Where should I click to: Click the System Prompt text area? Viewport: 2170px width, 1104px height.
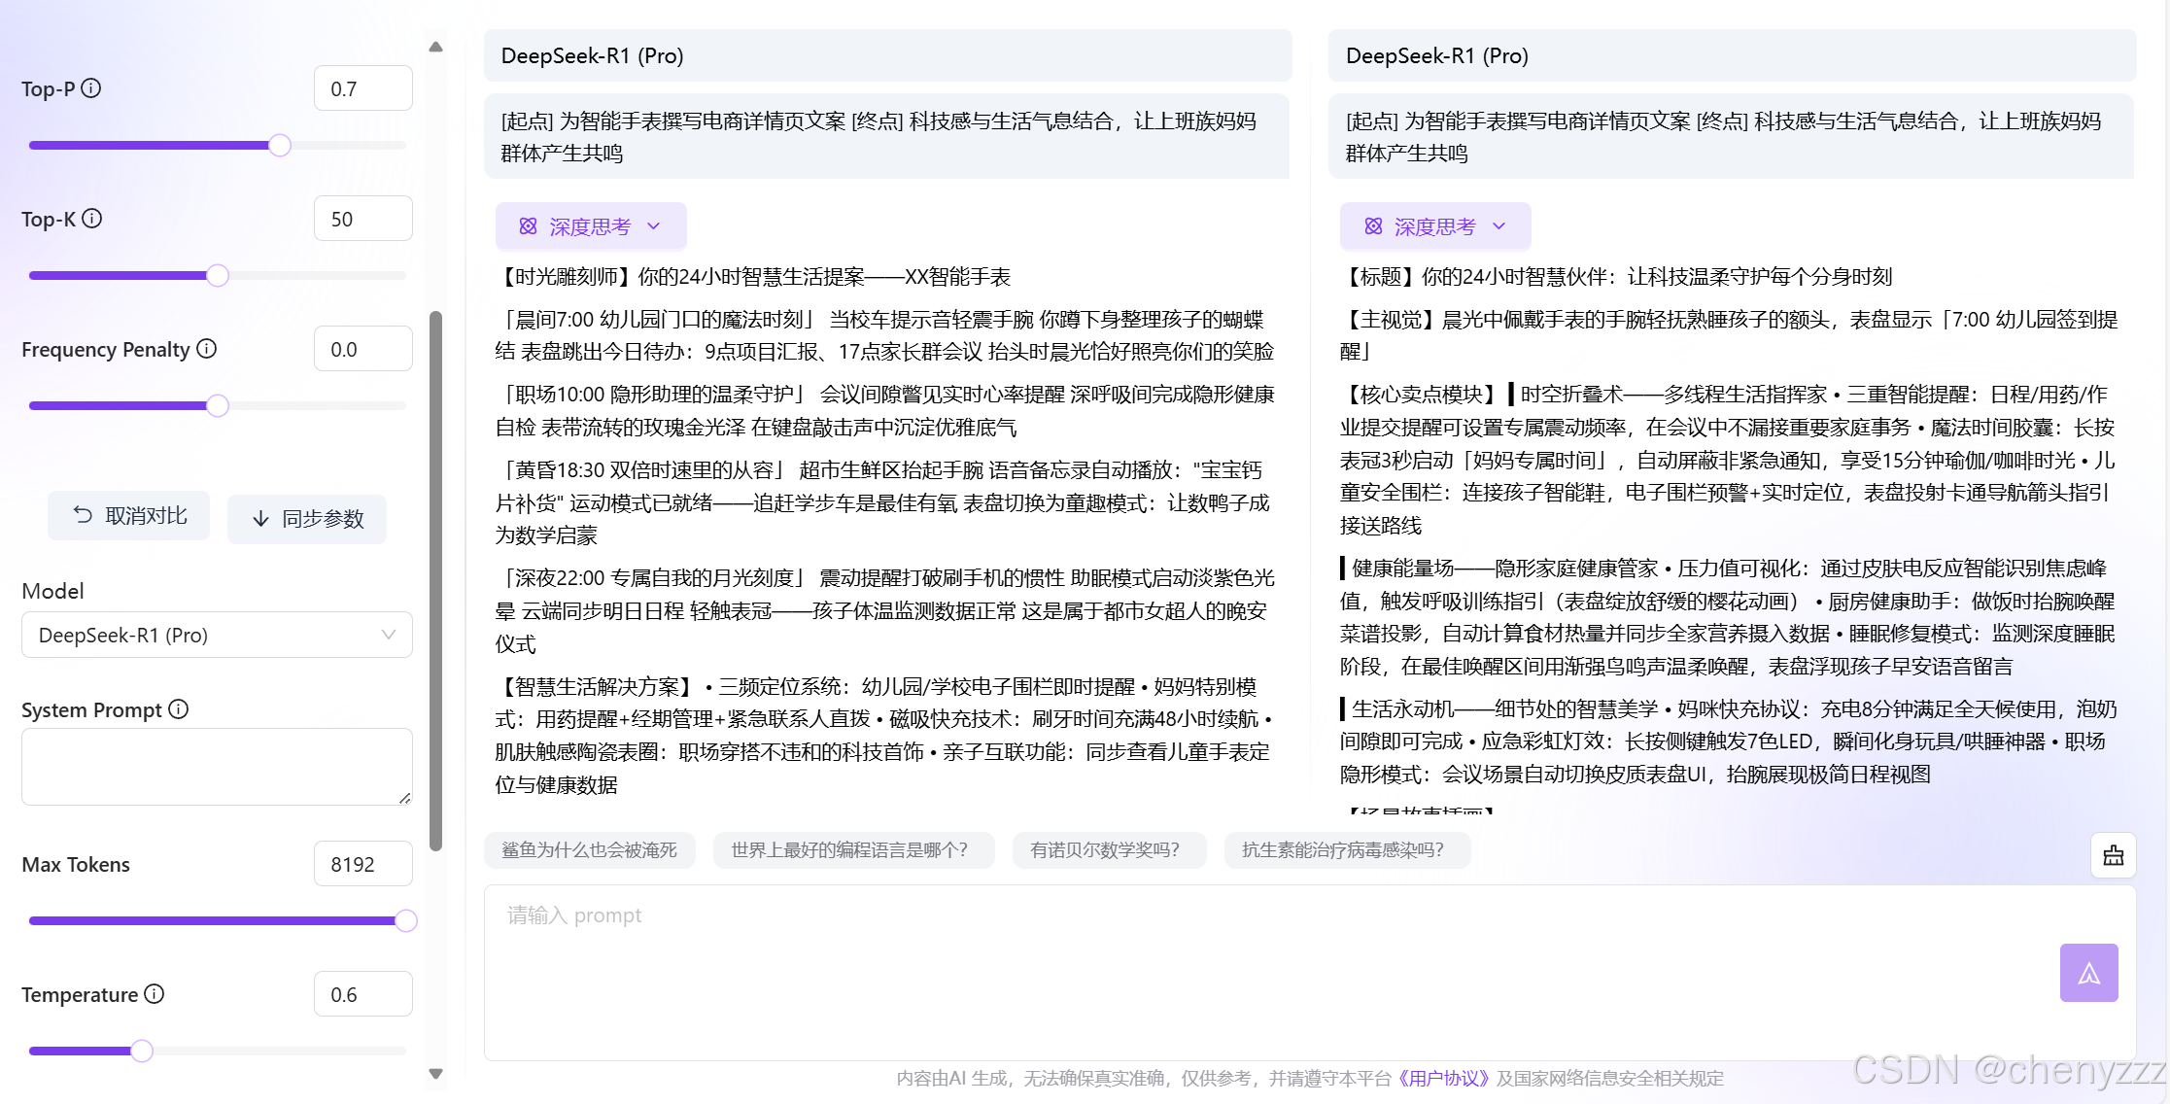pyautogui.click(x=217, y=766)
